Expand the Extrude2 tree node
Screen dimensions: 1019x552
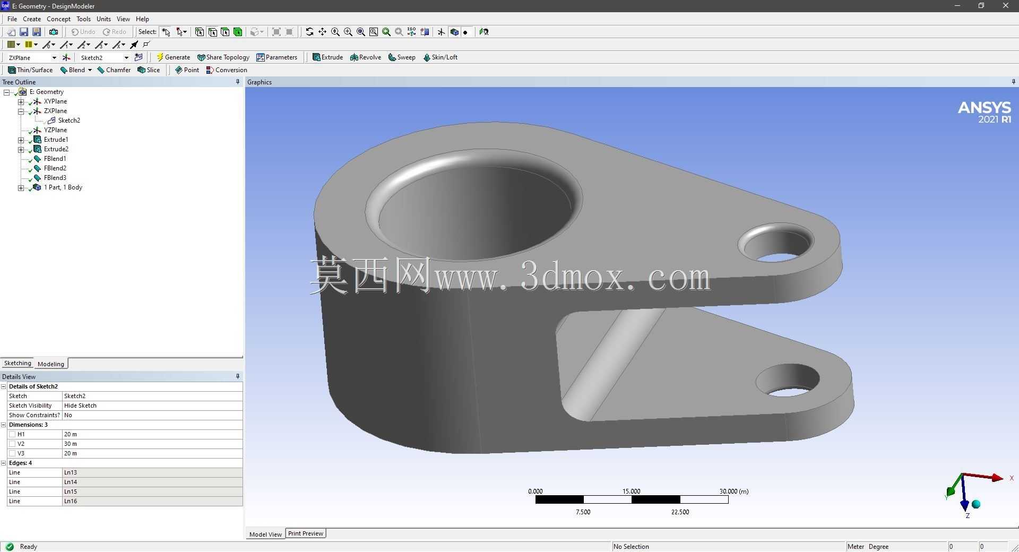(21, 150)
